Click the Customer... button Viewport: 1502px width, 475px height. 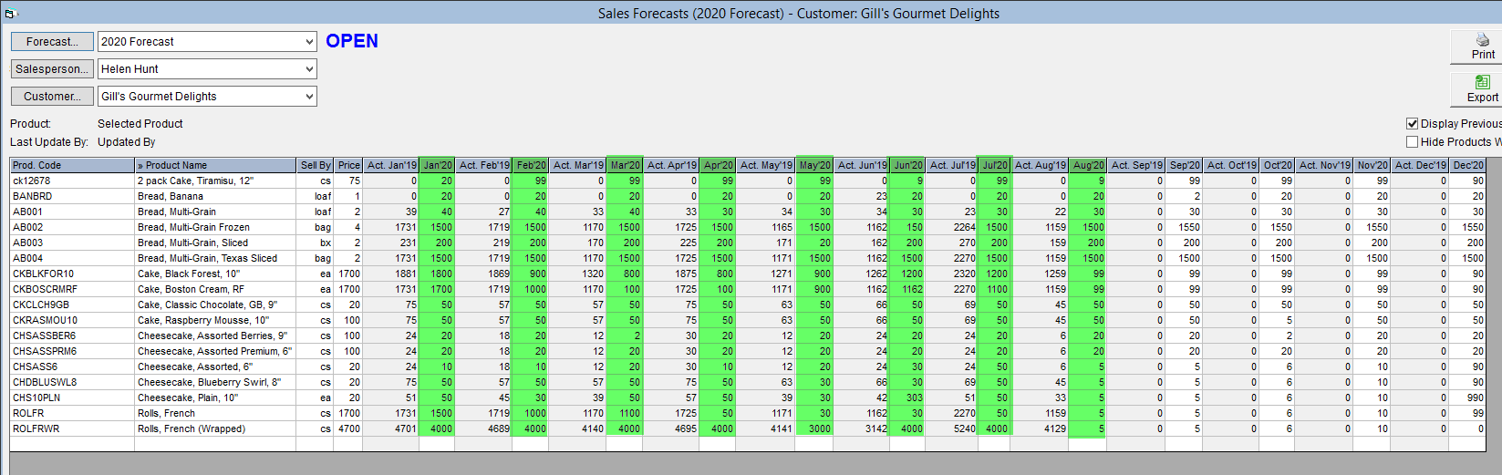pos(52,96)
